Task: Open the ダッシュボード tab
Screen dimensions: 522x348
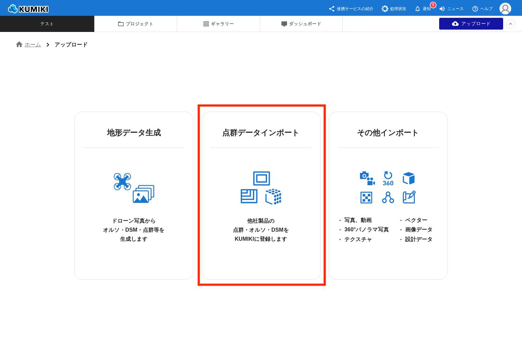Action: pos(301,24)
